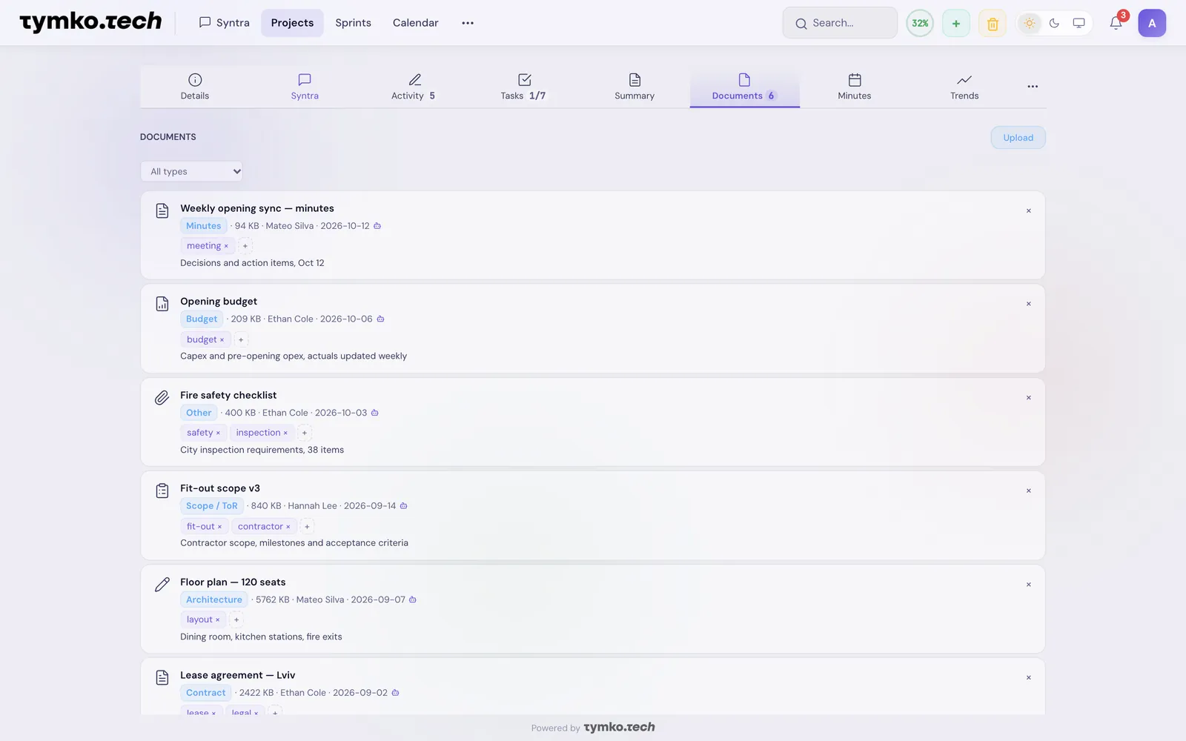Open the Sprints menu item
The width and height of the screenshot is (1186, 741).
pos(353,23)
